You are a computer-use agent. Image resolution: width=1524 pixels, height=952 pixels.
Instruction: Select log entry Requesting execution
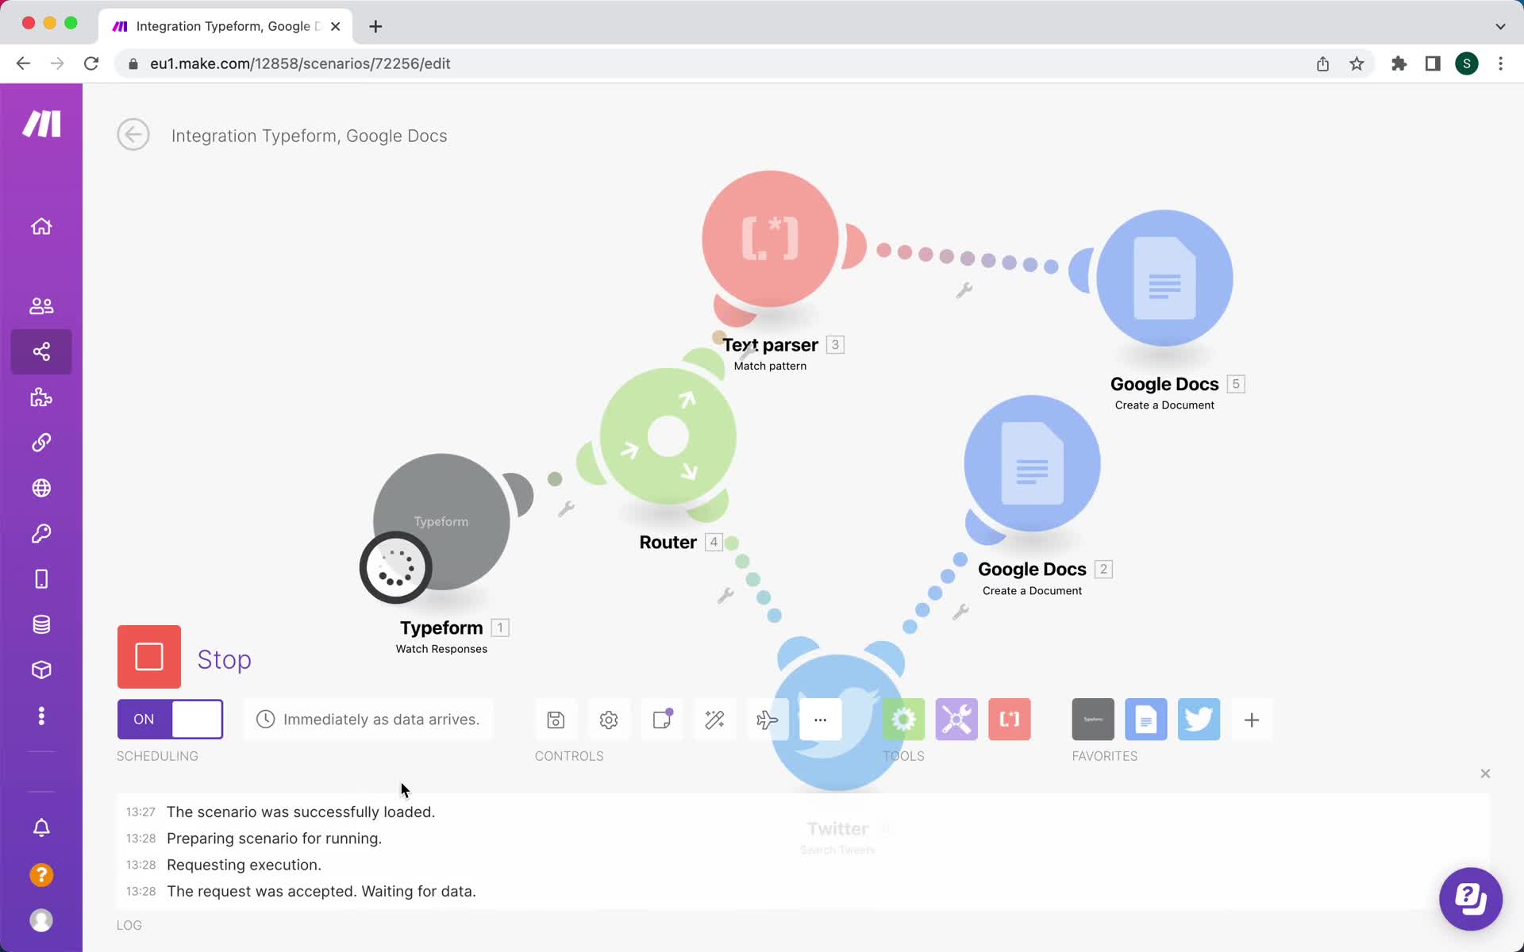[244, 865]
